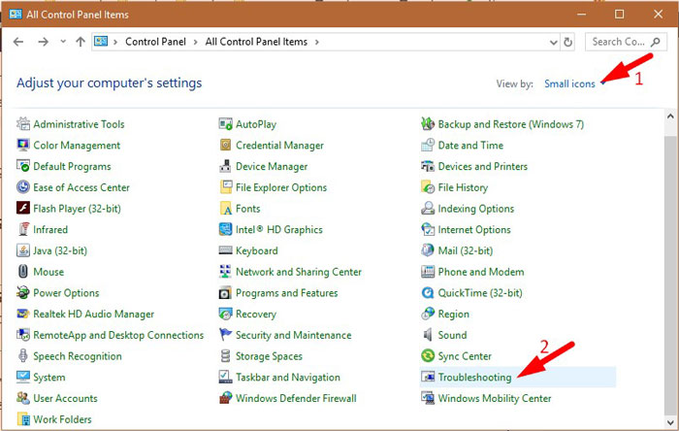The image size is (679, 431).
Task: Click the Flash Player red icon
Action: pos(23,209)
